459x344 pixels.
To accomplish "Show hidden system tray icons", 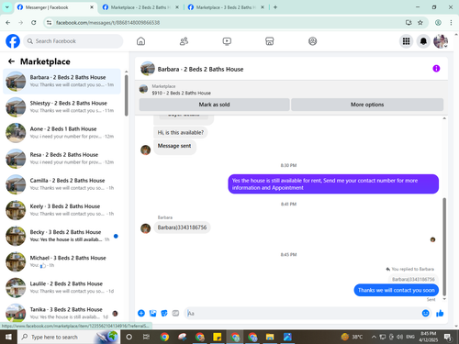I will [374, 337].
